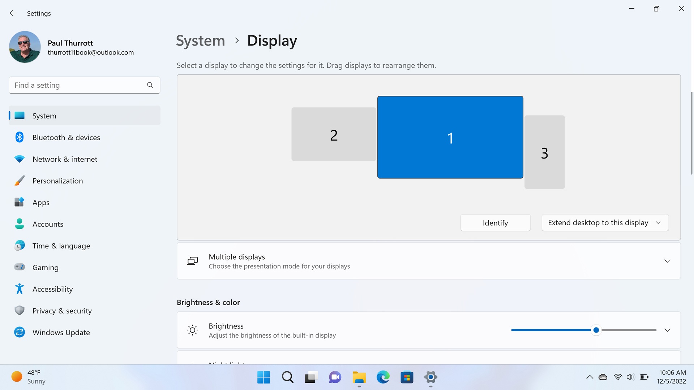Image resolution: width=694 pixels, height=390 pixels.
Task: Select Network & internet in sidebar
Action: point(65,159)
